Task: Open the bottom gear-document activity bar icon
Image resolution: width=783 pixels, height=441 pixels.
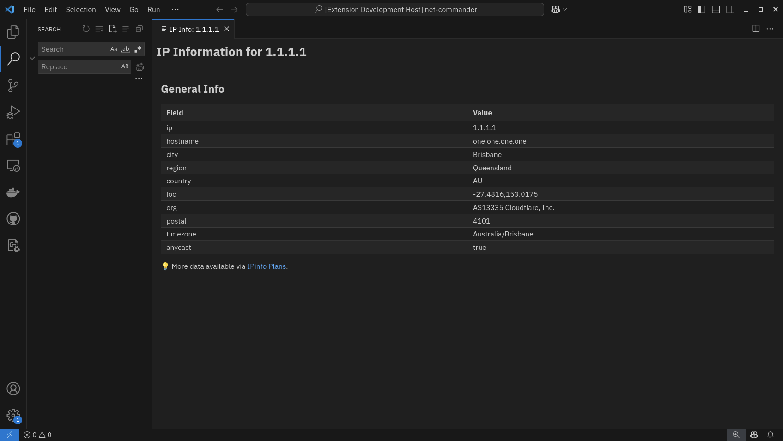Action: point(13,246)
